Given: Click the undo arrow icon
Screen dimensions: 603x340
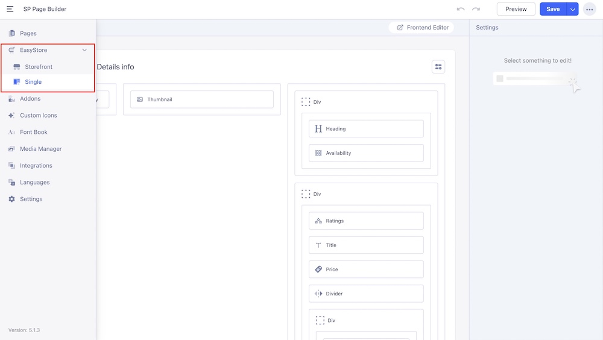Looking at the screenshot, I should tap(461, 9).
